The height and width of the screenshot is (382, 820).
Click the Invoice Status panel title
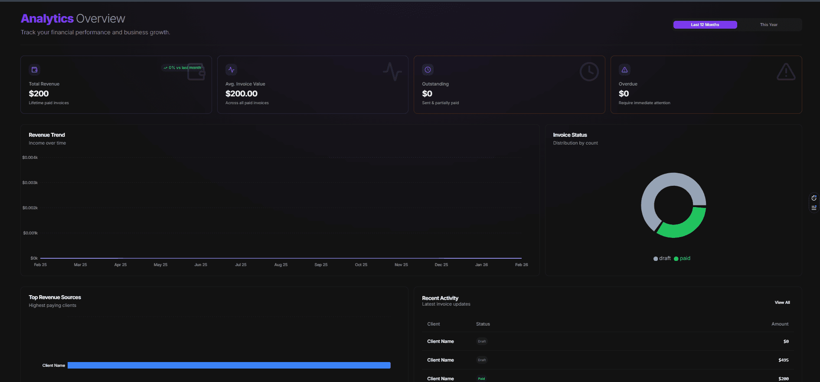coord(570,135)
